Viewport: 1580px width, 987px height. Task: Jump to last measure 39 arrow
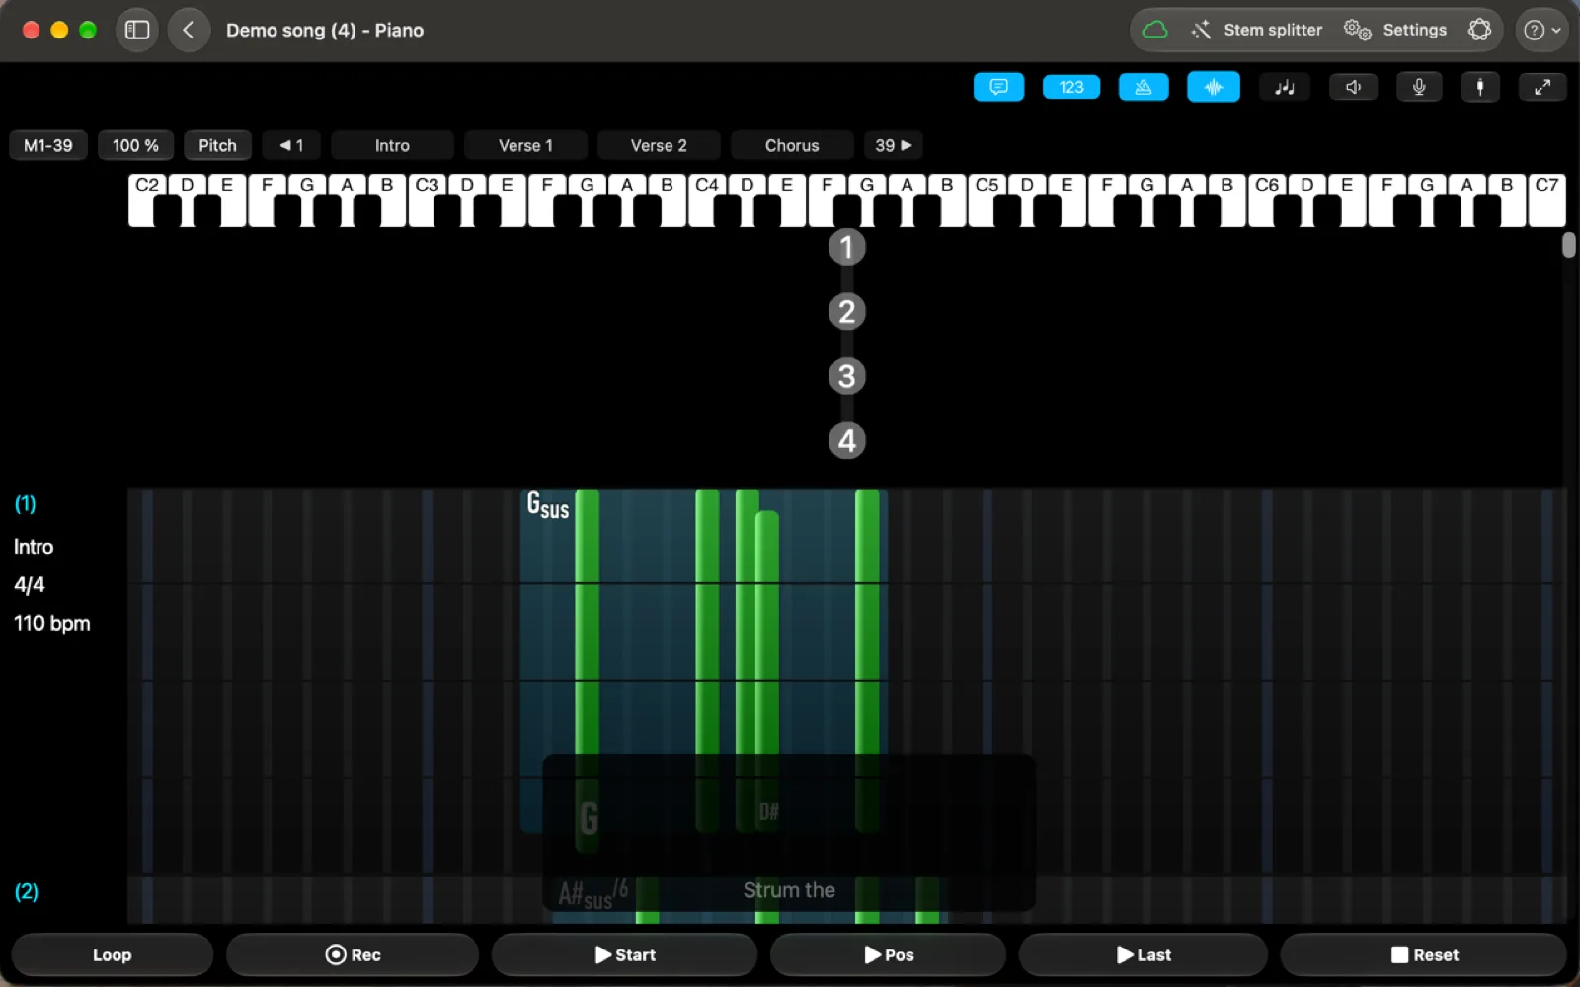click(x=894, y=145)
